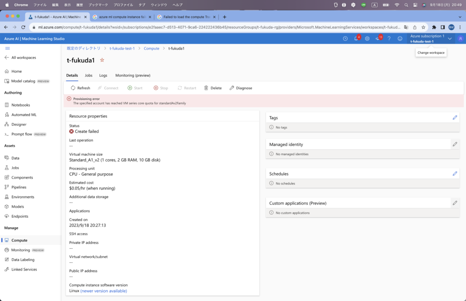Click the Managed identity edit pencil
This screenshot has width=466, height=301.
pos(455,144)
